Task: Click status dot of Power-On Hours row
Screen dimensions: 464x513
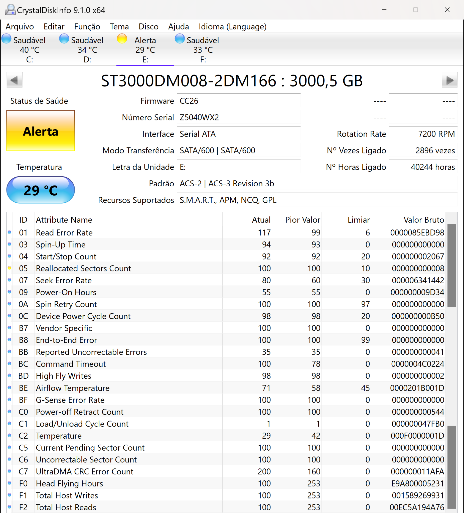Action: 10,292
